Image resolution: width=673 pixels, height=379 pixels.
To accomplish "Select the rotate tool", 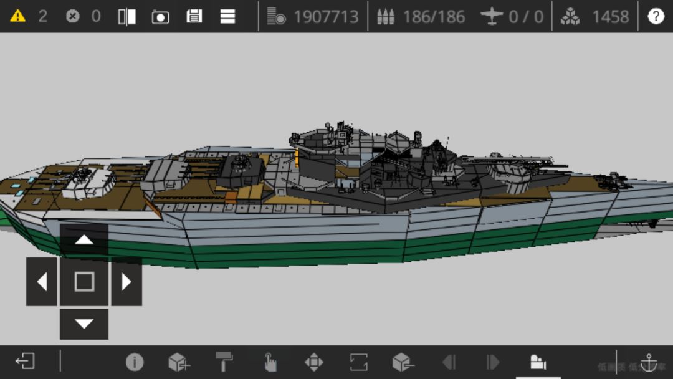I will (x=359, y=362).
